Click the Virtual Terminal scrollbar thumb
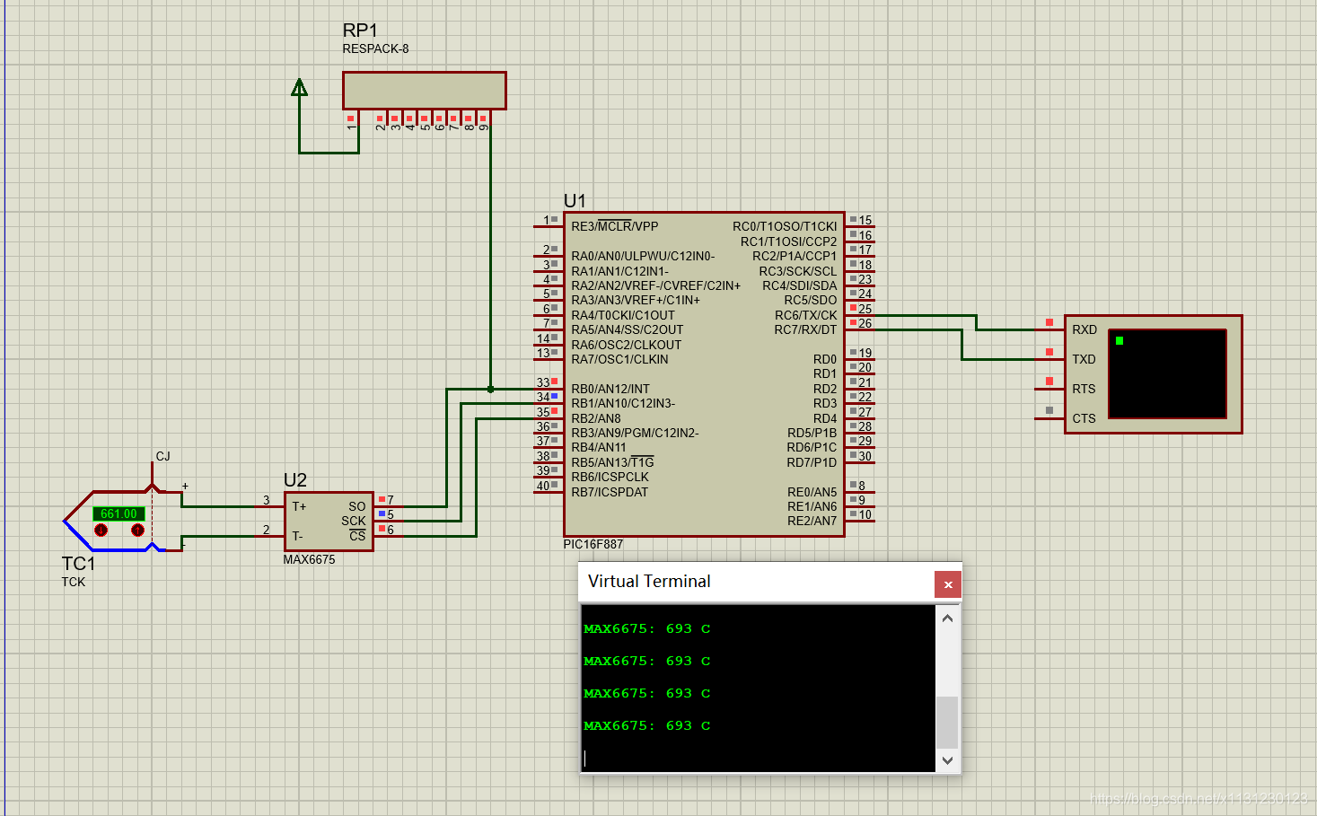 coord(947,722)
